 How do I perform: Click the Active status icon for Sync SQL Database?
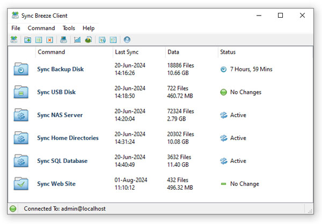point(224,161)
